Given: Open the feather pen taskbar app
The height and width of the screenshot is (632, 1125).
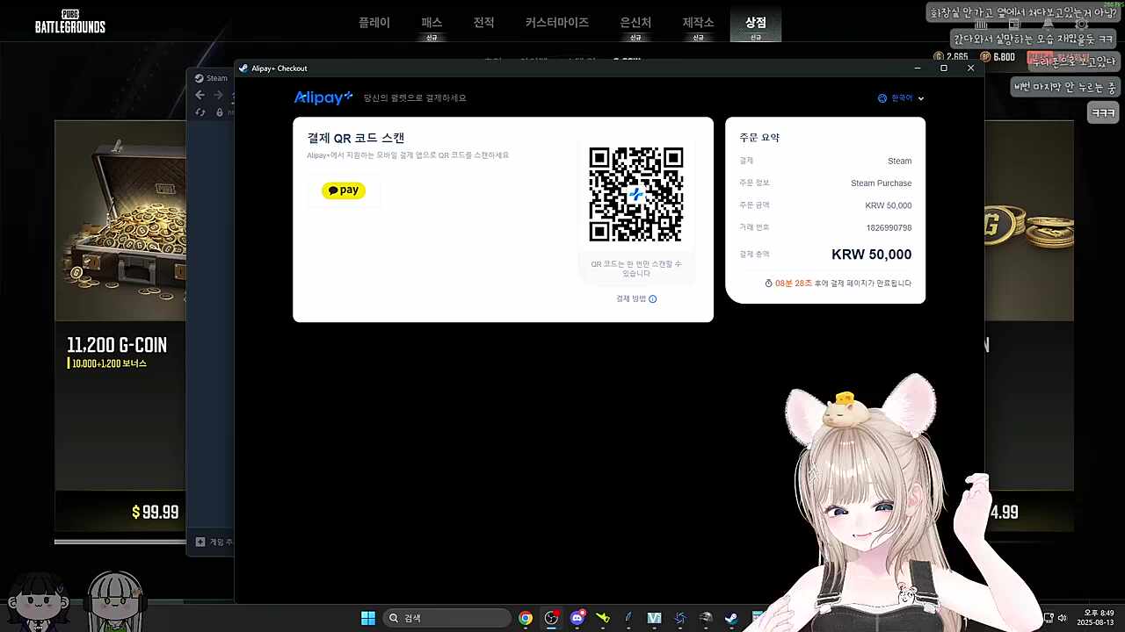Looking at the screenshot, I should click(x=628, y=618).
